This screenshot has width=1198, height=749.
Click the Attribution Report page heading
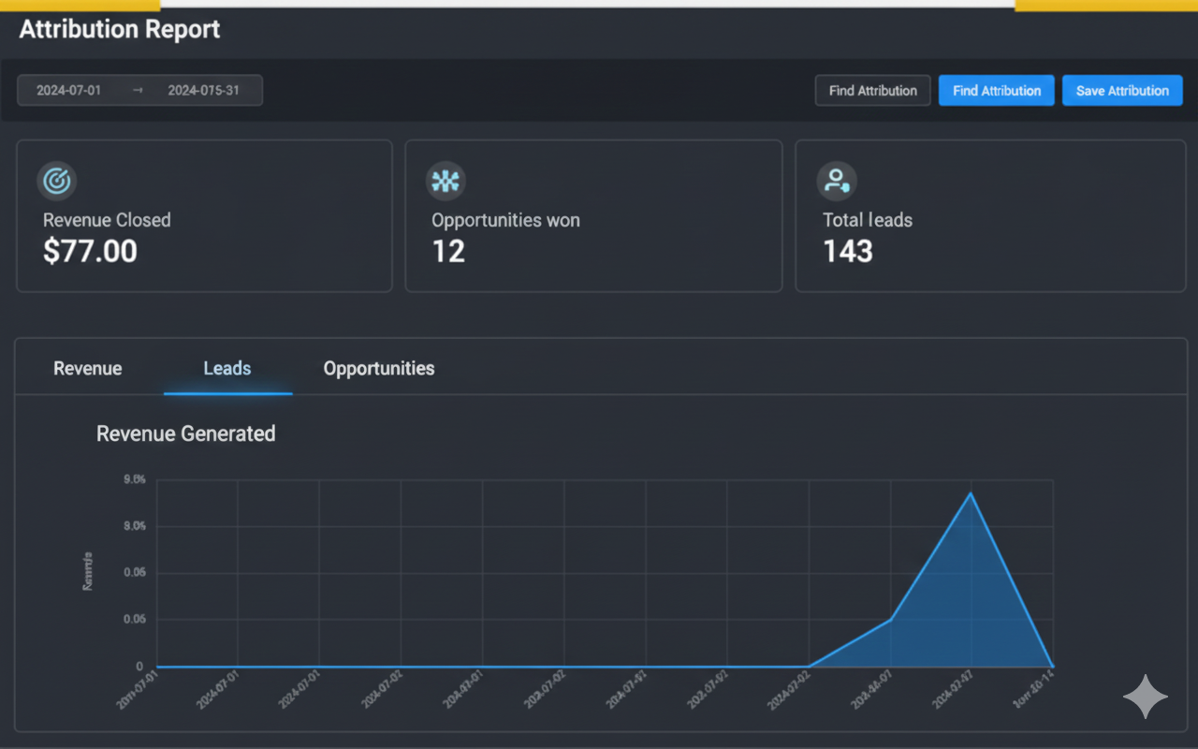tap(120, 29)
